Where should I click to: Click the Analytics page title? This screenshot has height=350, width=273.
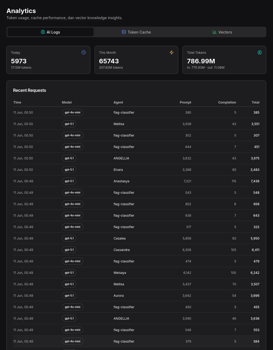click(21, 11)
